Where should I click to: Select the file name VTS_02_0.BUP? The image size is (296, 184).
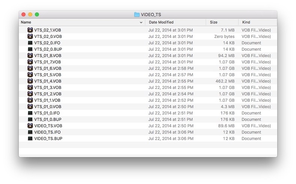point(48,49)
